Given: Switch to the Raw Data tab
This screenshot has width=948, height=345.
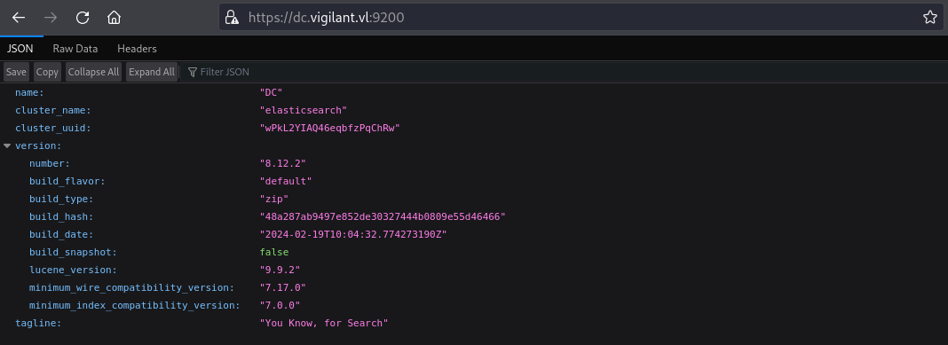Looking at the screenshot, I should 75,49.
